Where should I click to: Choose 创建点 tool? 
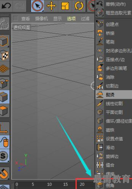(x=114, y=24)
